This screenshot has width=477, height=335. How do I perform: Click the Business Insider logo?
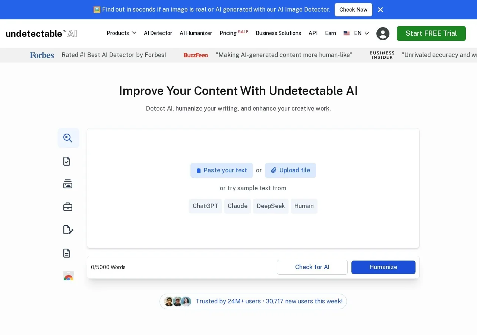[382, 55]
